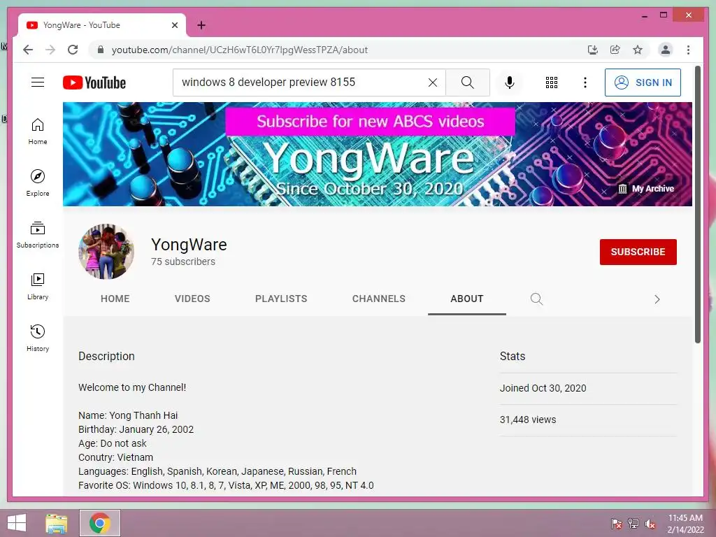Click the network tray icon

click(x=633, y=523)
